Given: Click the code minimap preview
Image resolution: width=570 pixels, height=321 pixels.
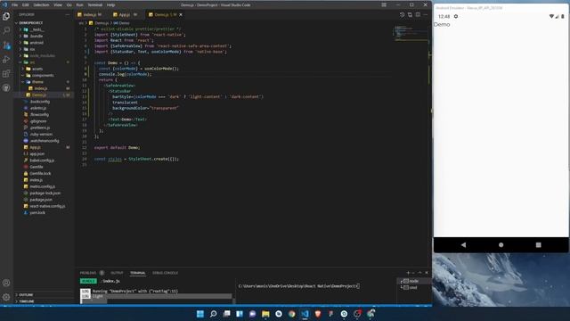Looking at the screenshot, I should click(411, 33).
